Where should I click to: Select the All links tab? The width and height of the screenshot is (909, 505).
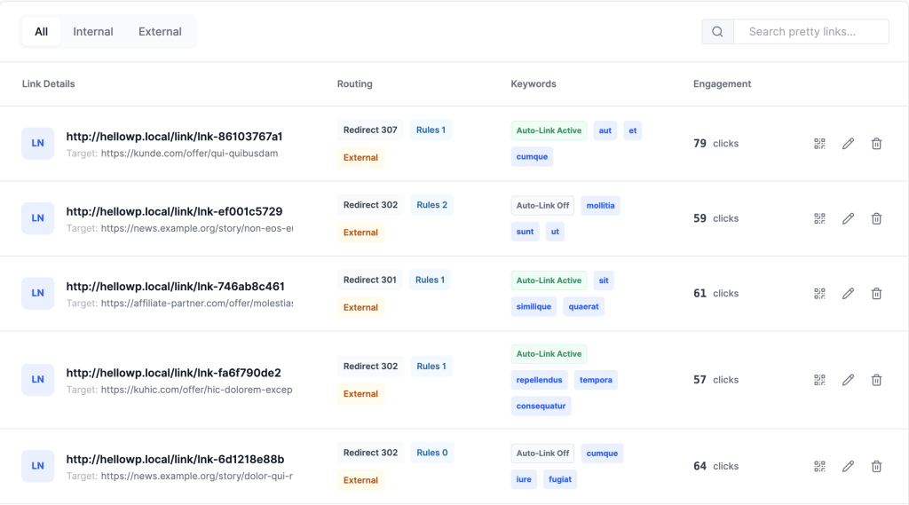[42, 32]
